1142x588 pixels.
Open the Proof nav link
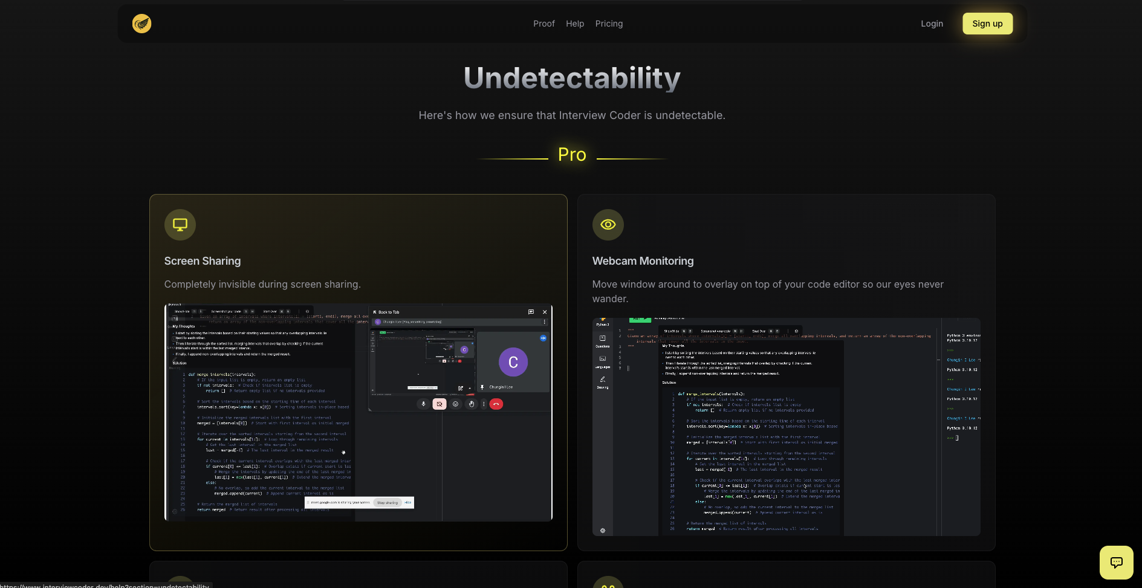543,24
